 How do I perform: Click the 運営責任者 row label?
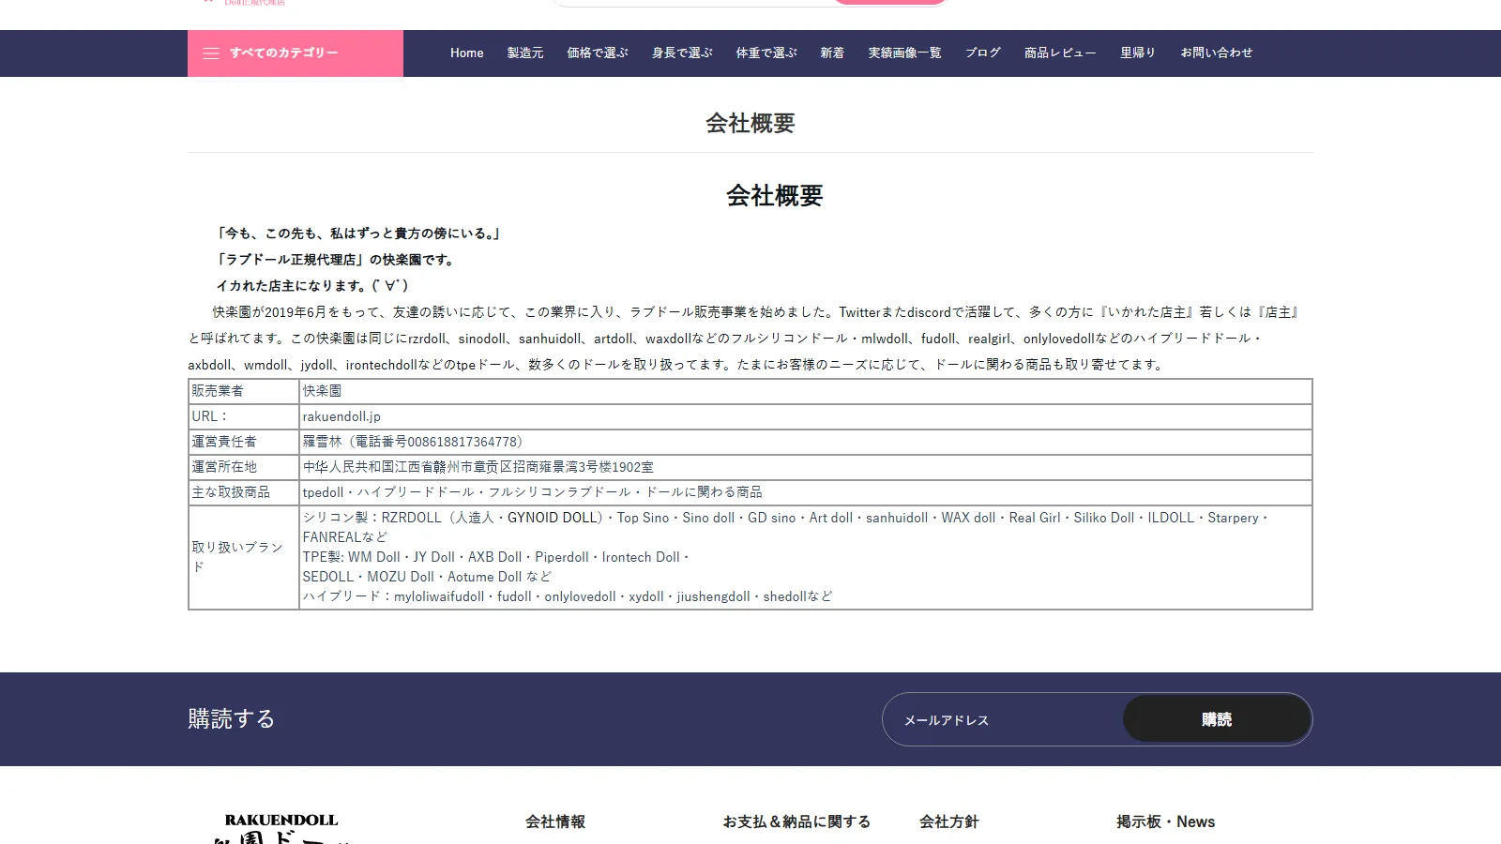click(243, 442)
